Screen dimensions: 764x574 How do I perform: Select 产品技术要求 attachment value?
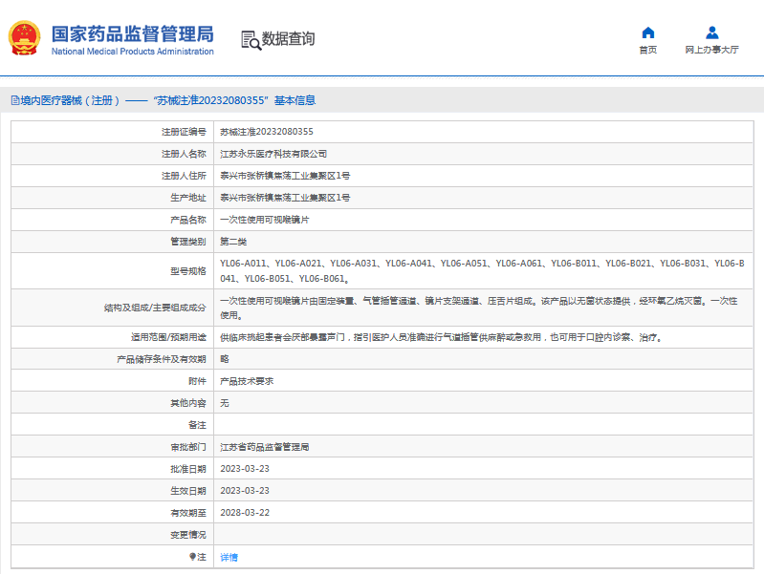point(247,381)
